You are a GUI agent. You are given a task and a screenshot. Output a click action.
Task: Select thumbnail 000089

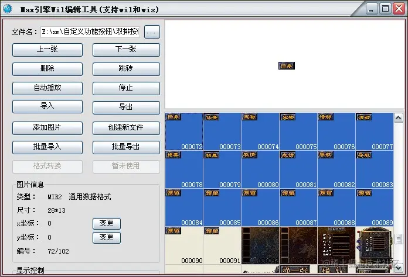[x=375, y=207]
